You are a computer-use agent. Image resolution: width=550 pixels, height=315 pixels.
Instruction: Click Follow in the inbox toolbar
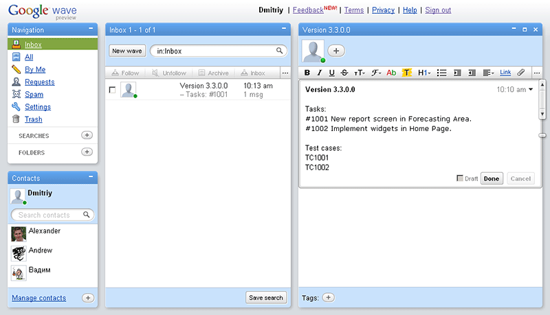click(125, 73)
